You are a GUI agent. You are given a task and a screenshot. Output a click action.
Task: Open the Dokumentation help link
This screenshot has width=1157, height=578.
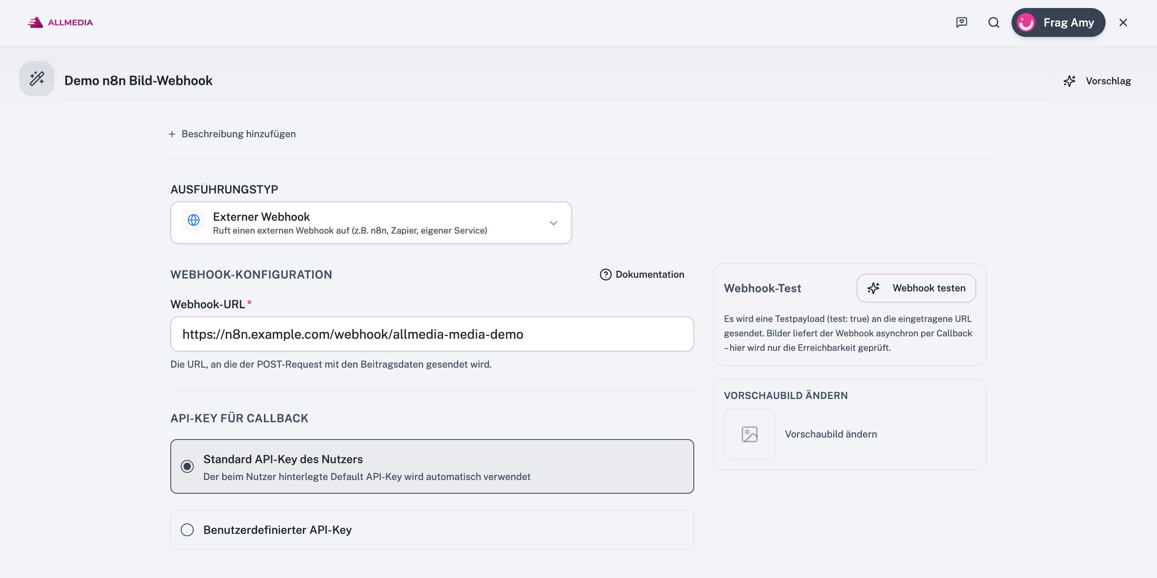pos(642,275)
